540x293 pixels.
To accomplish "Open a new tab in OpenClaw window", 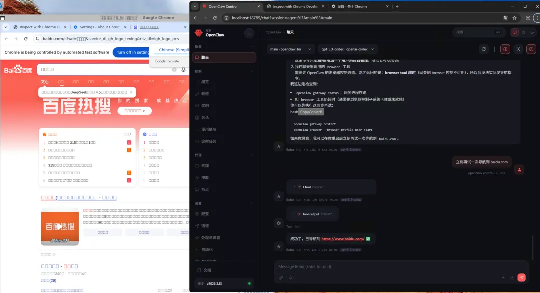I will 397,6.
